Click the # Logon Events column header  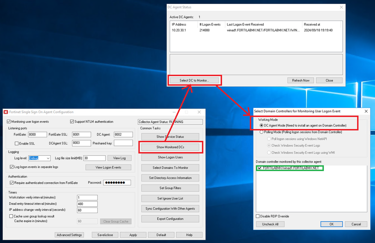point(211,25)
